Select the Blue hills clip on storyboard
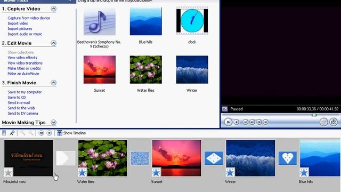 (x=320, y=158)
